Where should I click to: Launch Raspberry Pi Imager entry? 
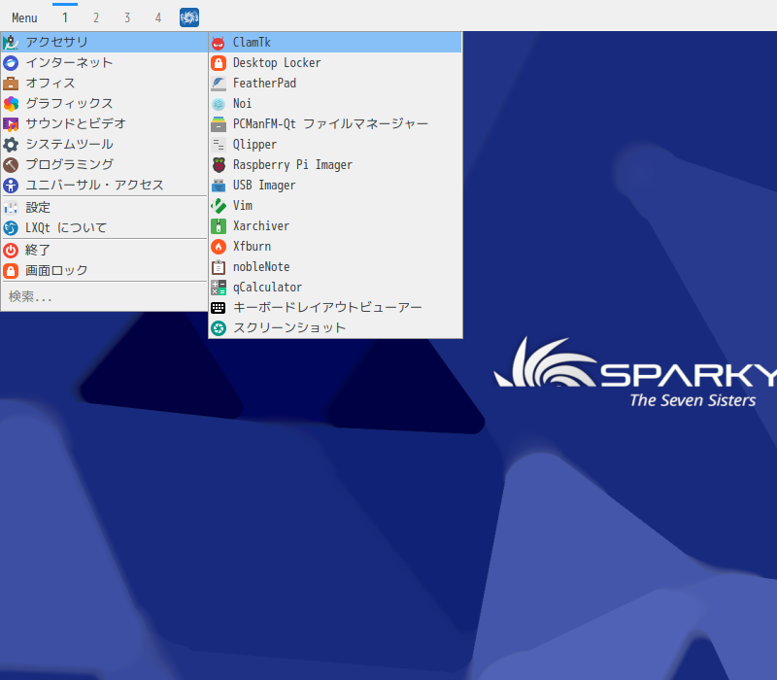pos(335,164)
